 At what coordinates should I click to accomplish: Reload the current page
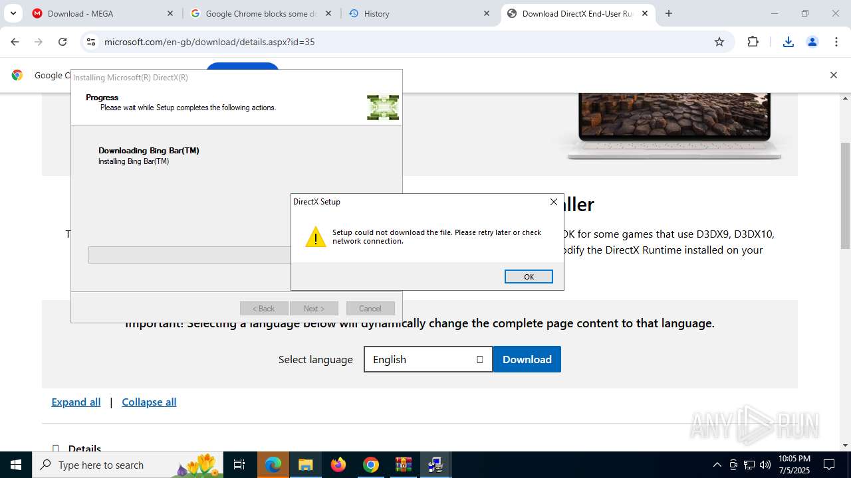pos(62,42)
